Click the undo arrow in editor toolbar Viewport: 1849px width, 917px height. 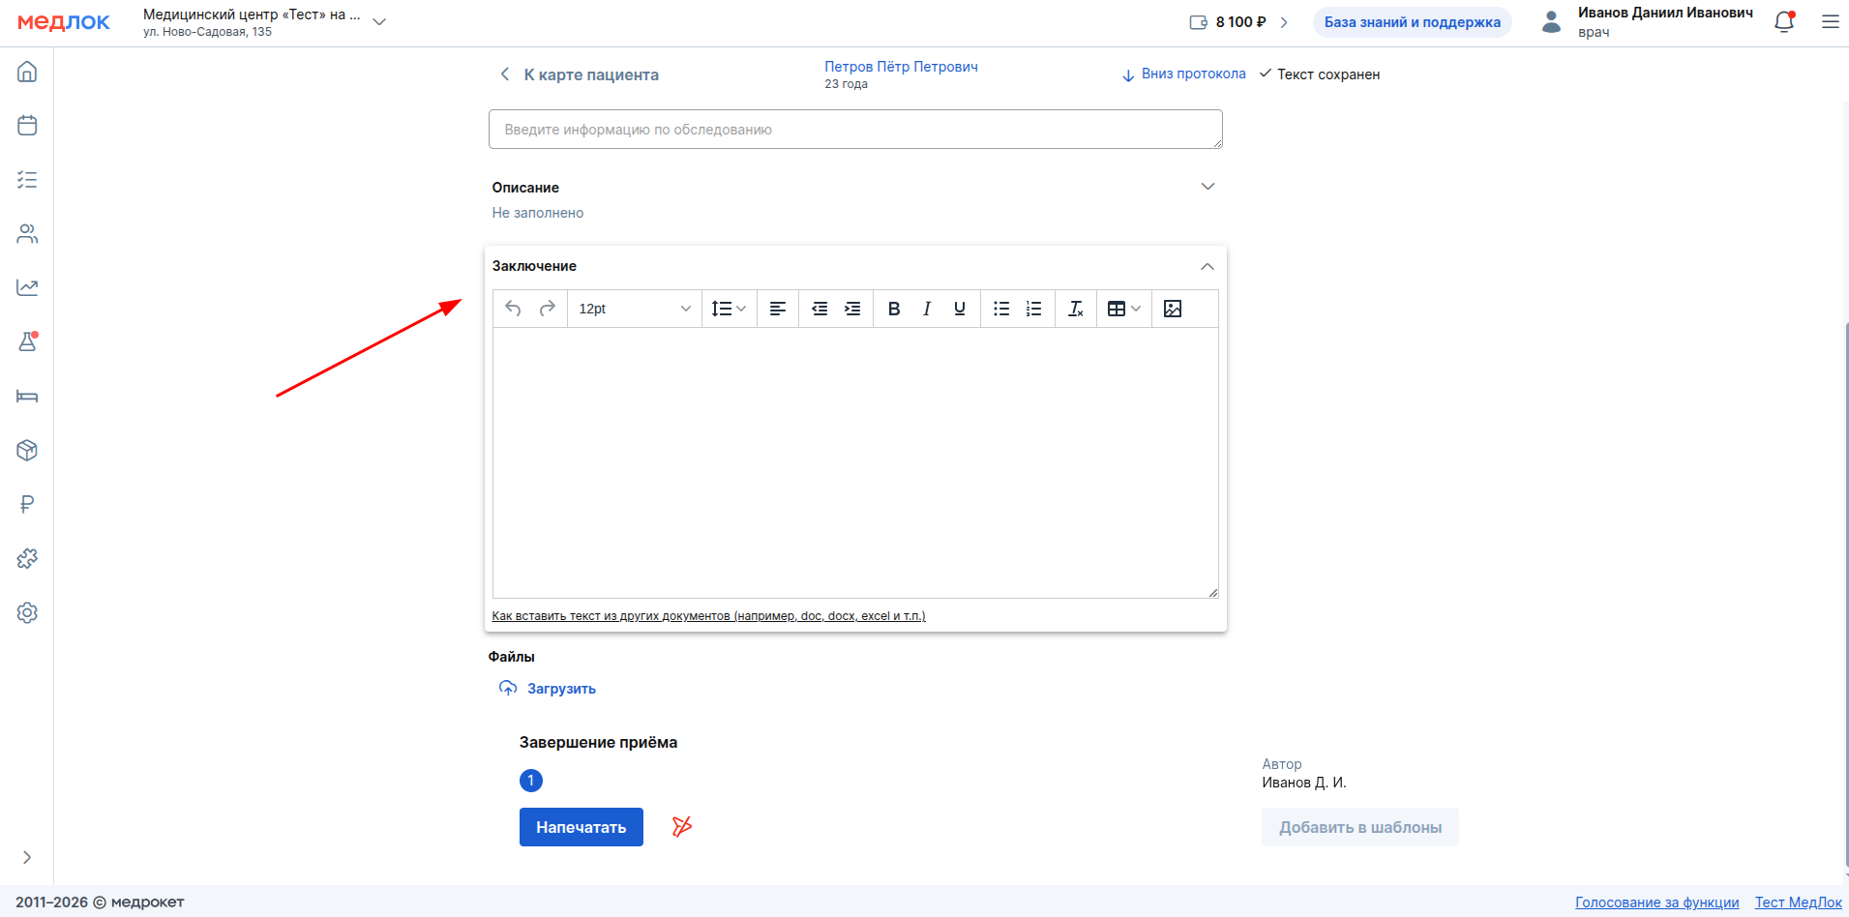point(513,309)
